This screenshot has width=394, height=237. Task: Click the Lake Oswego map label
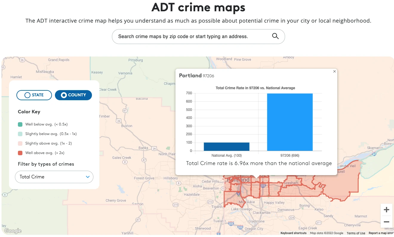click(x=241, y=209)
